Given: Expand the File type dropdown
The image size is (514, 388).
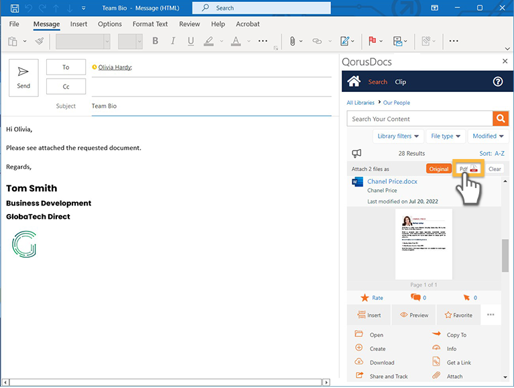Looking at the screenshot, I should [x=446, y=136].
